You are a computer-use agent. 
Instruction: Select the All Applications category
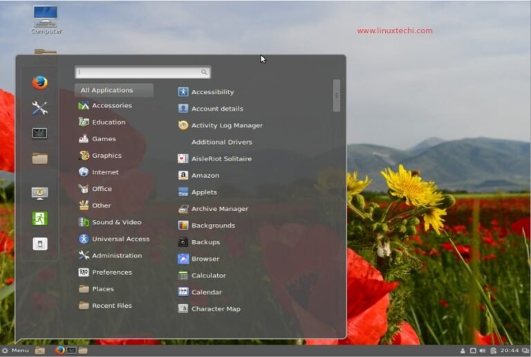(x=114, y=90)
